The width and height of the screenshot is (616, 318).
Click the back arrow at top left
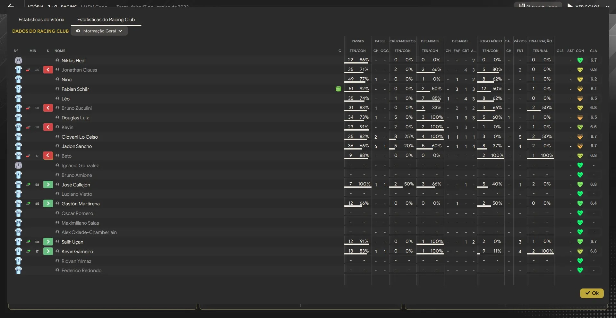tap(11, 6)
